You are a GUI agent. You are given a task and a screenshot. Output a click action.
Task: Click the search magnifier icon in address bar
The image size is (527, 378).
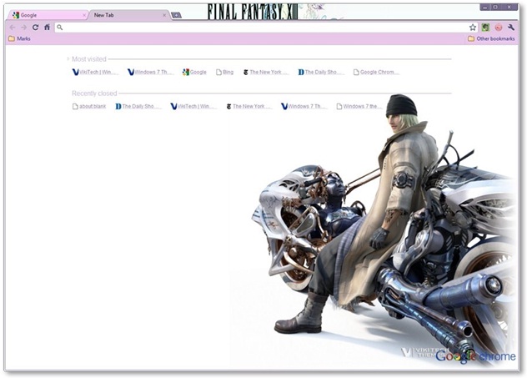point(60,28)
